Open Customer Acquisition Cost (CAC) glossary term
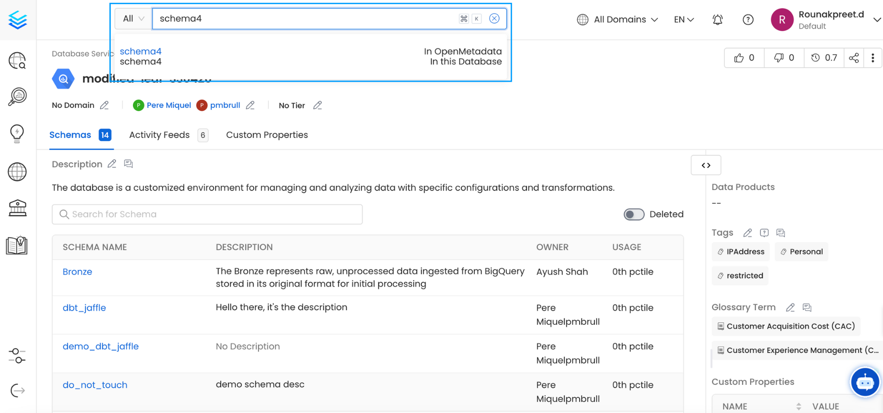 point(786,326)
